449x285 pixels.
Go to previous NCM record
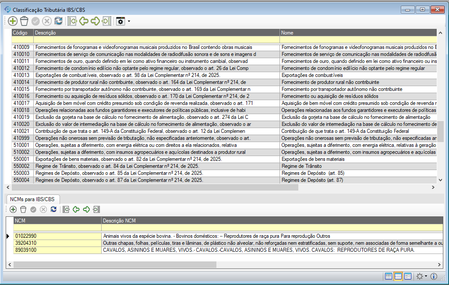tap(76, 209)
